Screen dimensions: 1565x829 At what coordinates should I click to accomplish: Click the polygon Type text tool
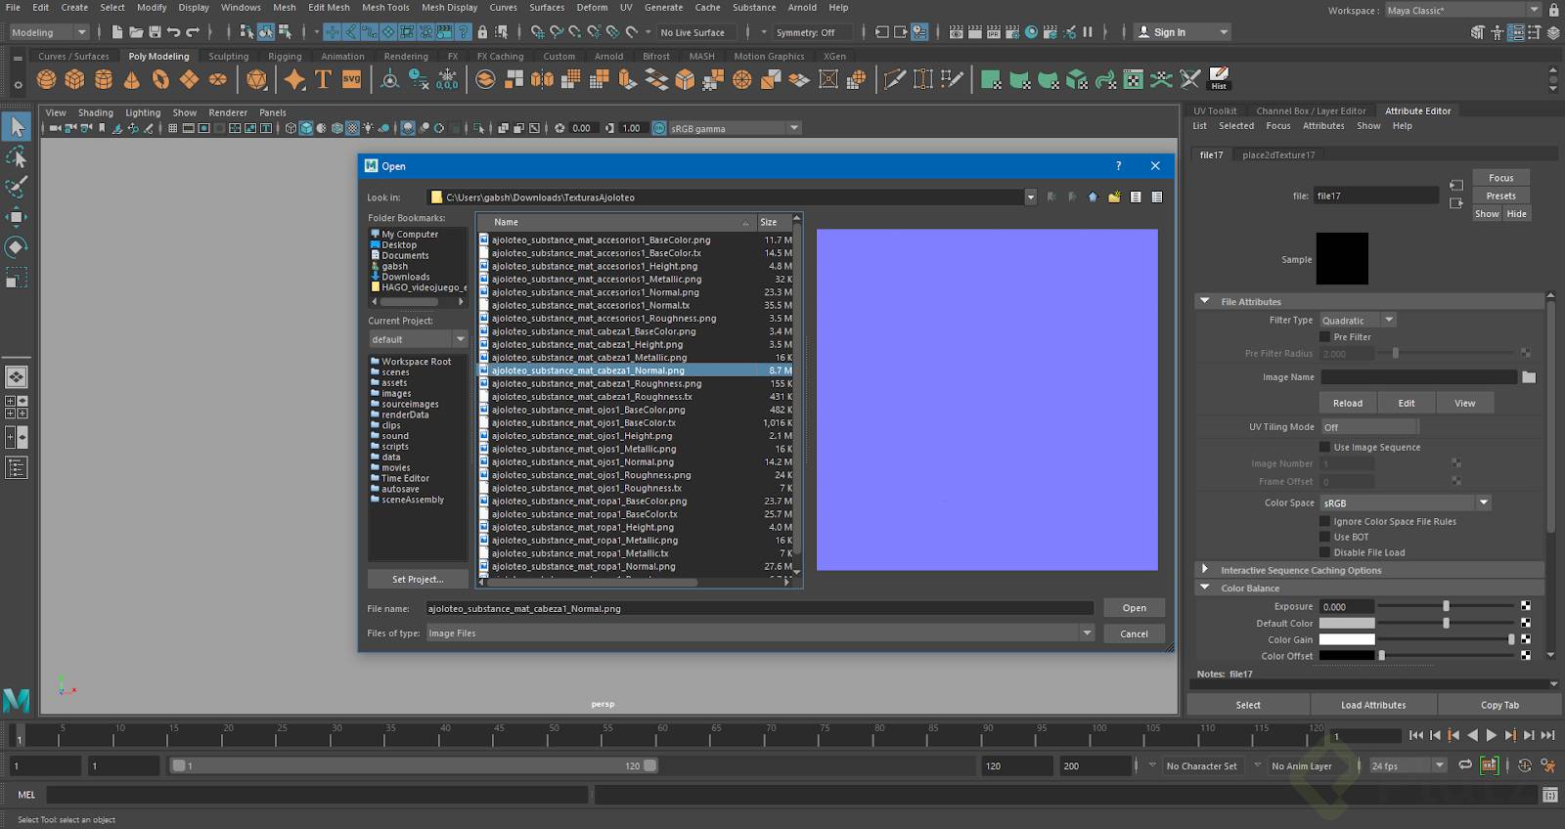pos(323,79)
